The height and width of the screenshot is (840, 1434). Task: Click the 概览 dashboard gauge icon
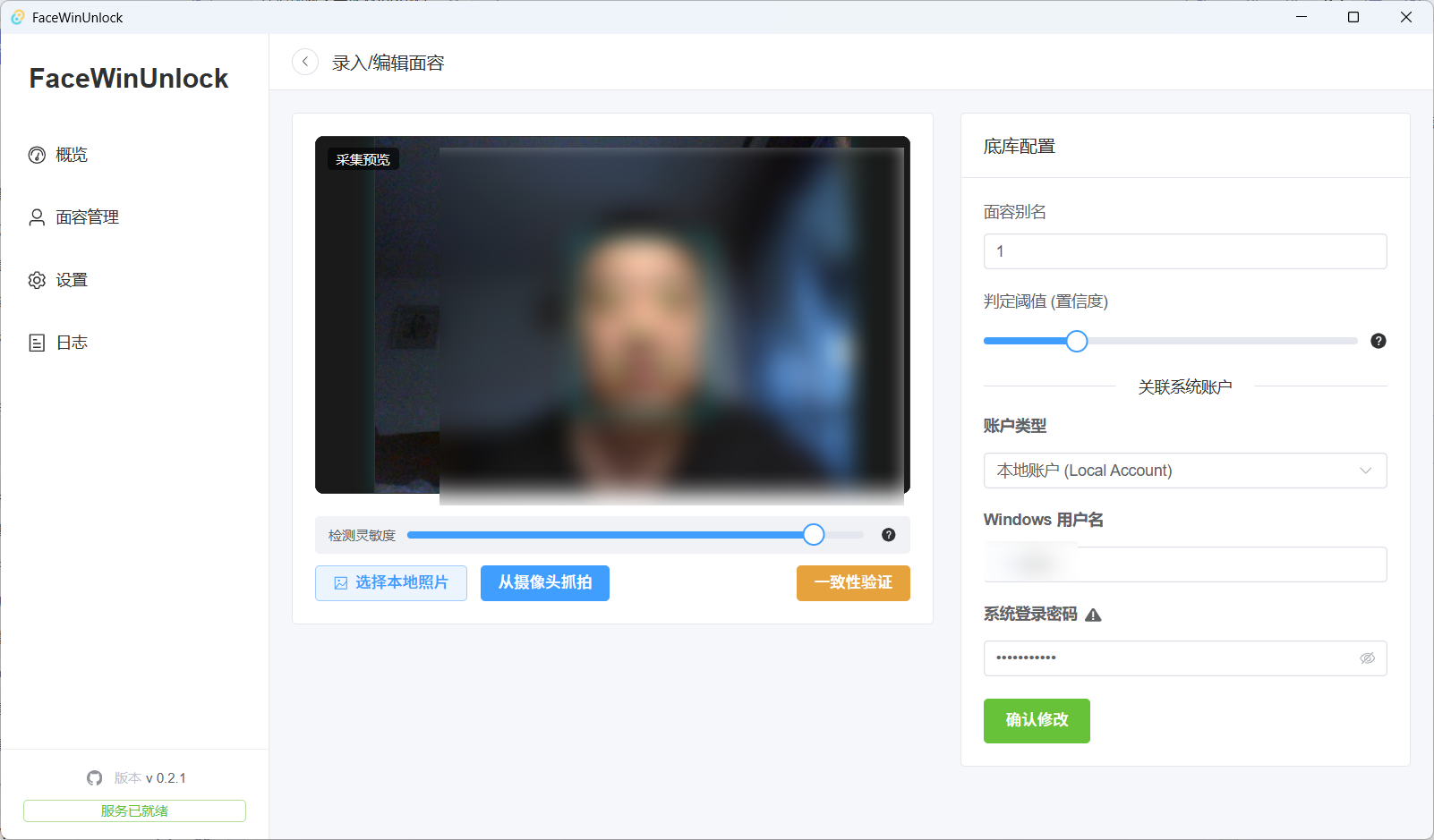(x=37, y=155)
